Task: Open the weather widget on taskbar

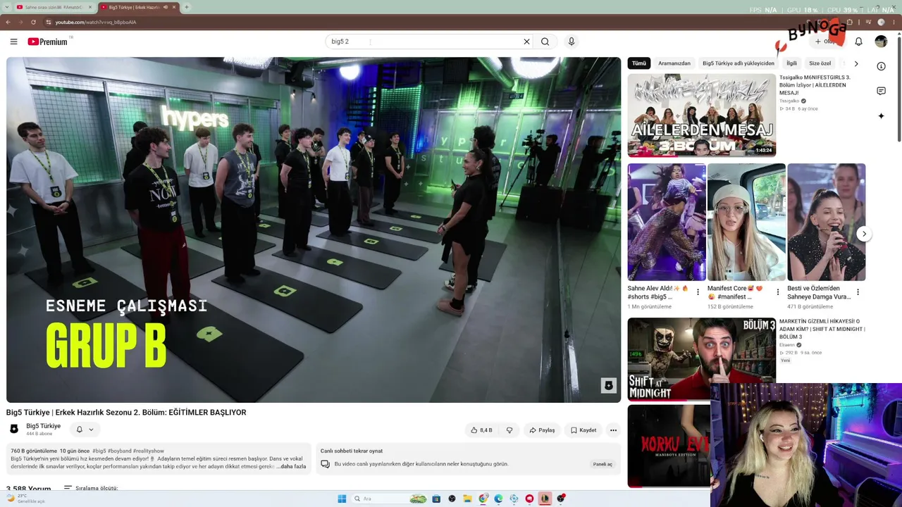Action: point(25,499)
